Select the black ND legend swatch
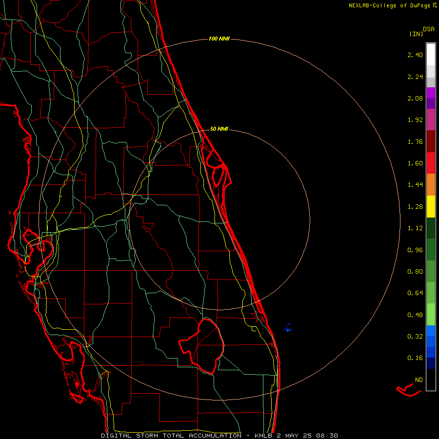The height and width of the screenshot is (439, 439). pyautogui.click(x=431, y=379)
